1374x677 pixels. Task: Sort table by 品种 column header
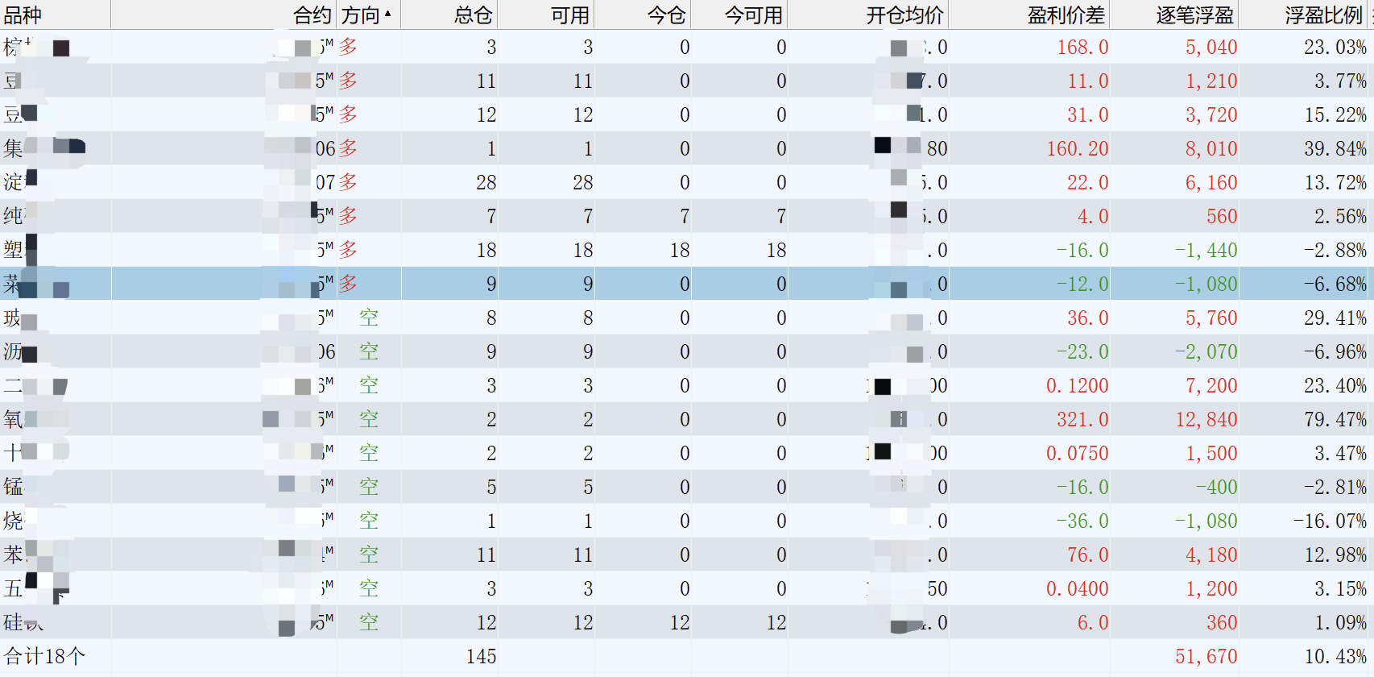coord(23,15)
